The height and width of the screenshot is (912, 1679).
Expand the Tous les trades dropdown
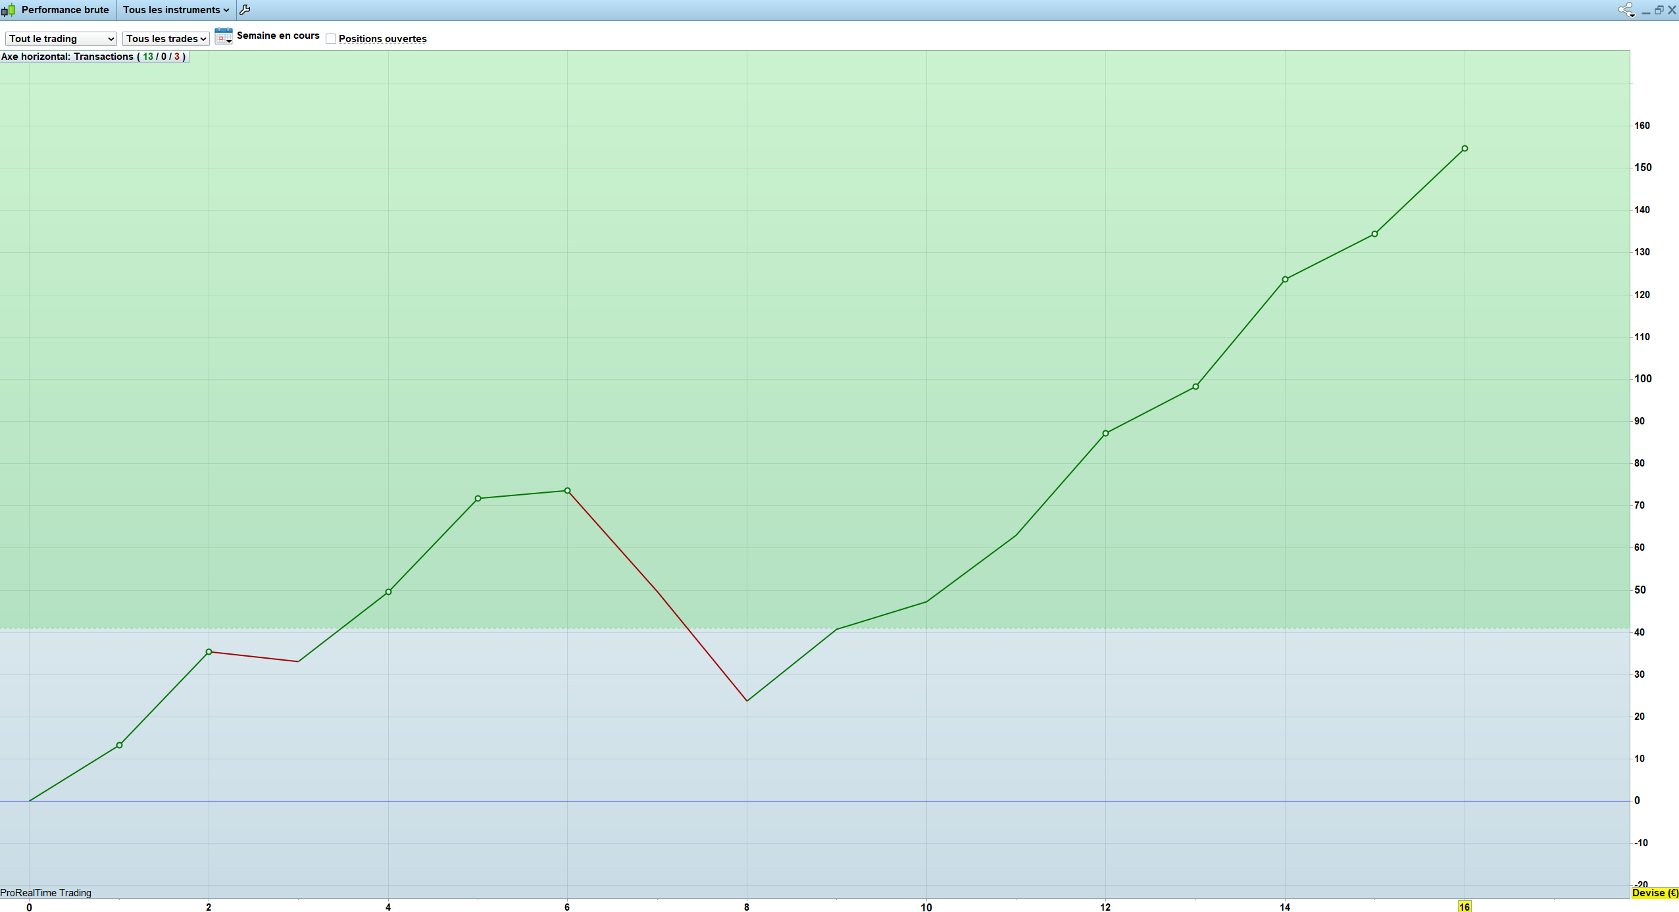(166, 39)
